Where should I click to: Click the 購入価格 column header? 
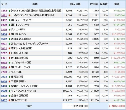(75, 4)
